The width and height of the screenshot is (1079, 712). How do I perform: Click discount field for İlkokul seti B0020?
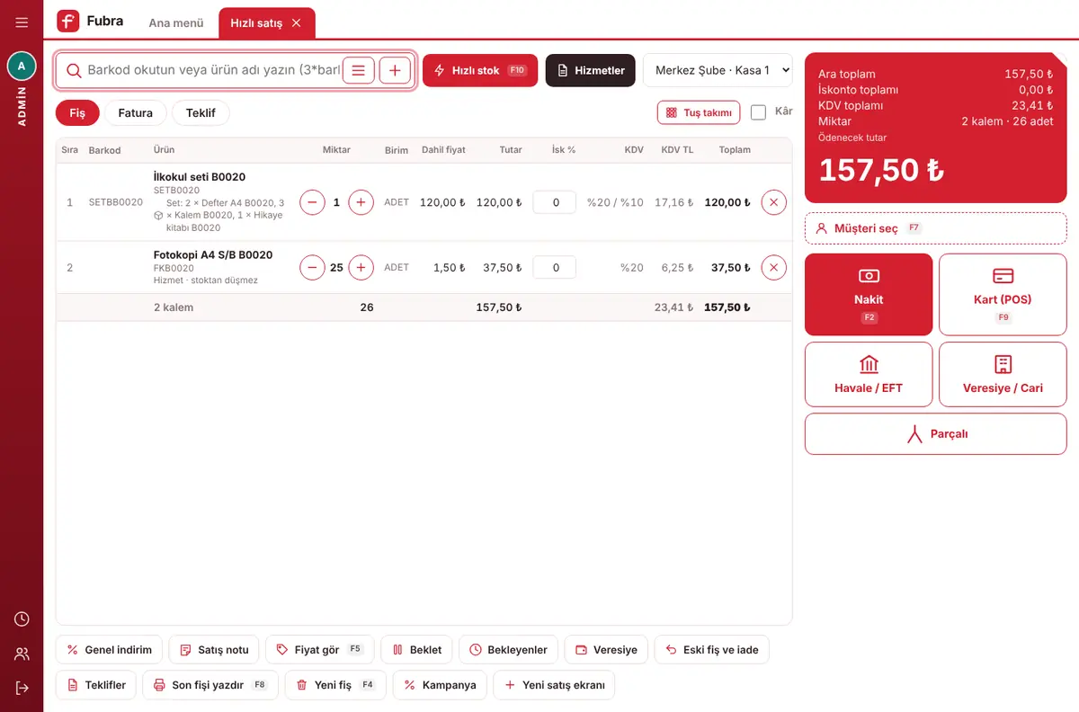pyautogui.click(x=555, y=202)
